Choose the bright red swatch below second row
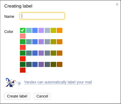Viewport: 121px width, 104px height. [23, 47]
